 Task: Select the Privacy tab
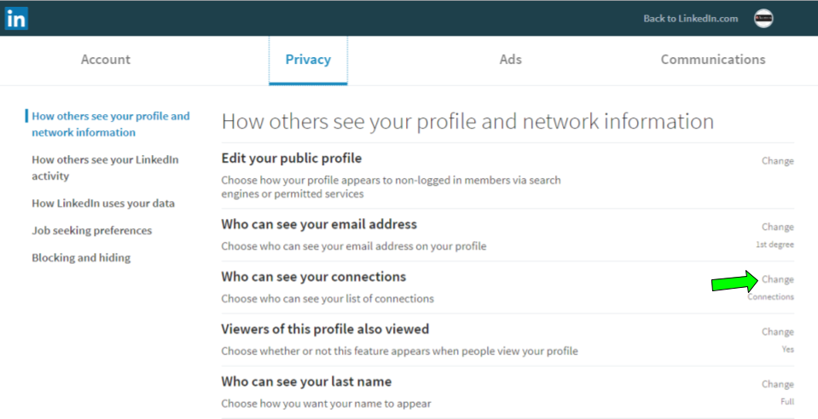pos(308,60)
